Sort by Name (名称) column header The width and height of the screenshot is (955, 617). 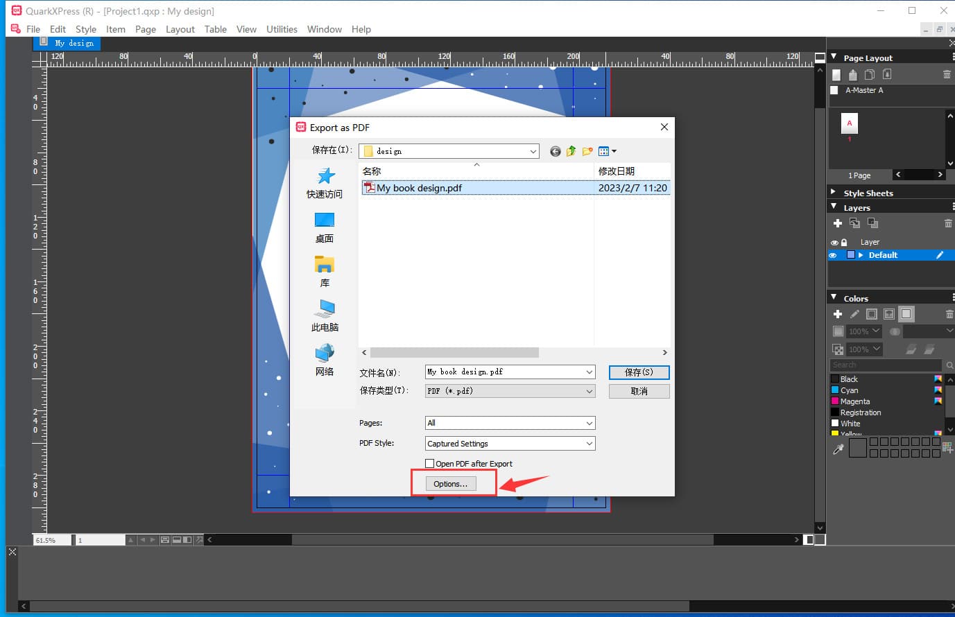pos(476,171)
